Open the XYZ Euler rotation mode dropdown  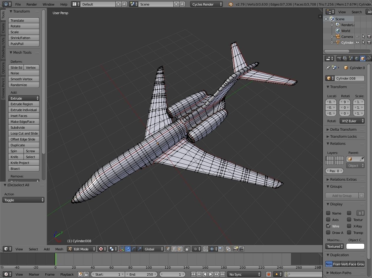(352, 121)
